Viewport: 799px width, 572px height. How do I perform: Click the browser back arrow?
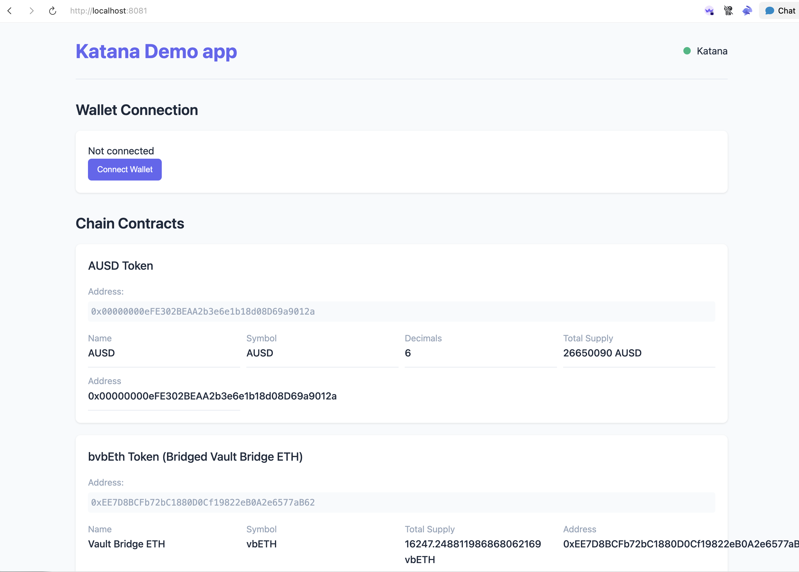pos(10,11)
